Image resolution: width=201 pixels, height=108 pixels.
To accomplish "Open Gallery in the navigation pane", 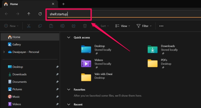I will coord(17,44).
